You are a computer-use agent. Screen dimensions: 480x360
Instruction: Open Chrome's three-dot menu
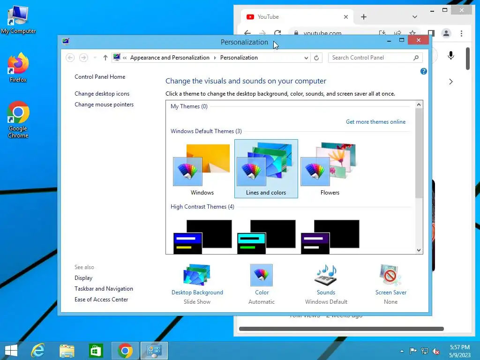tap(461, 33)
